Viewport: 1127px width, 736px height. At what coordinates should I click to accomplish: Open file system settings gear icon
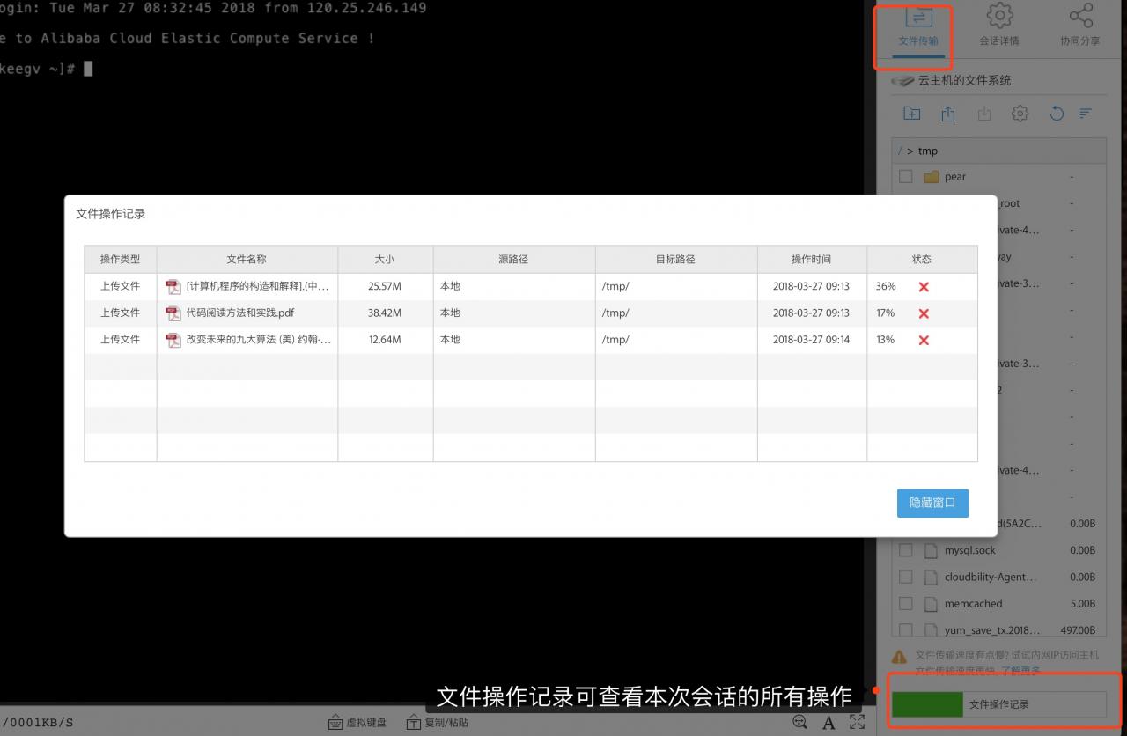coord(1020,114)
